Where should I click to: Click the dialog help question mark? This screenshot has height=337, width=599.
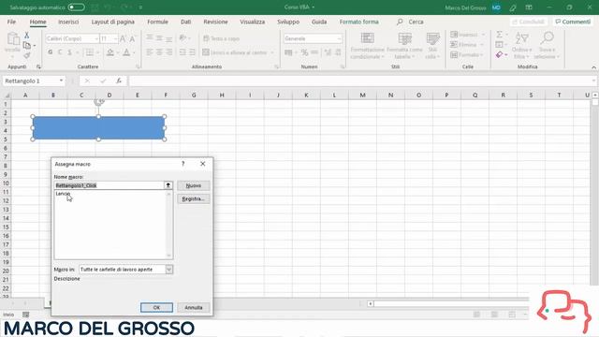click(183, 164)
